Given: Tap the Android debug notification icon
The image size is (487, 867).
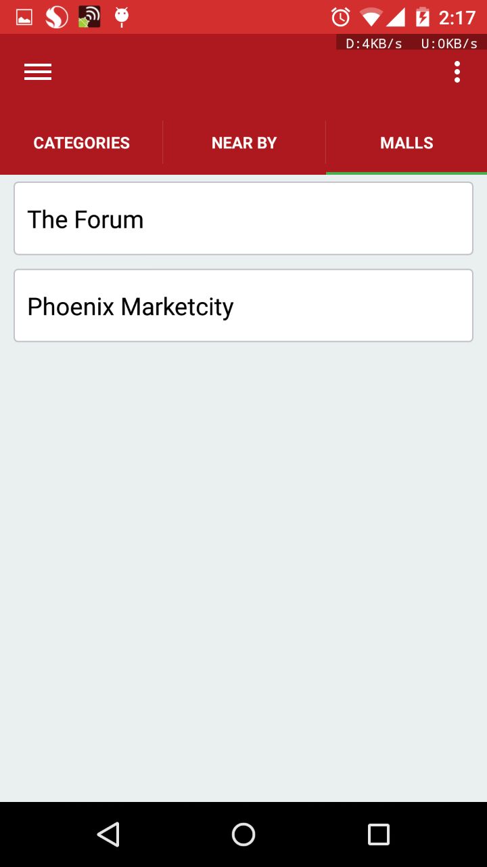Looking at the screenshot, I should 122,17.
